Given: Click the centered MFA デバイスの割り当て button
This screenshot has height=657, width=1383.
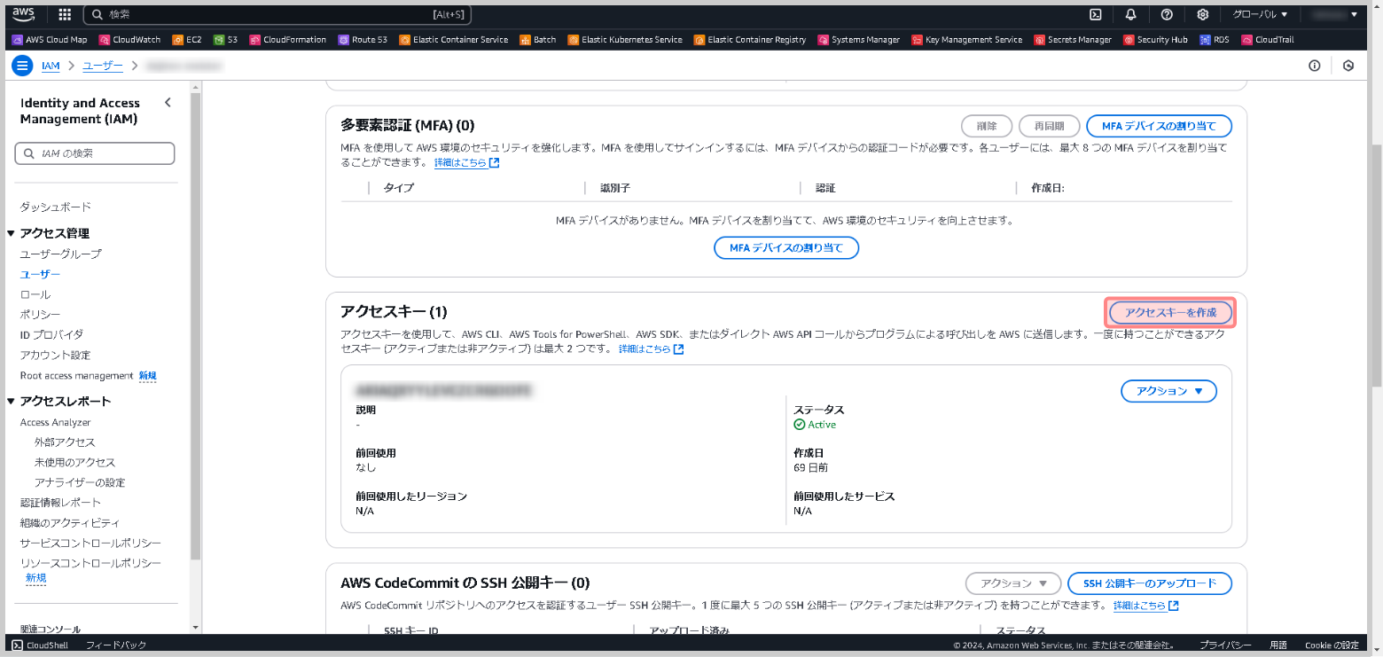Looking at the screenshot, I should pyautogui.click(x=786, y=248).
